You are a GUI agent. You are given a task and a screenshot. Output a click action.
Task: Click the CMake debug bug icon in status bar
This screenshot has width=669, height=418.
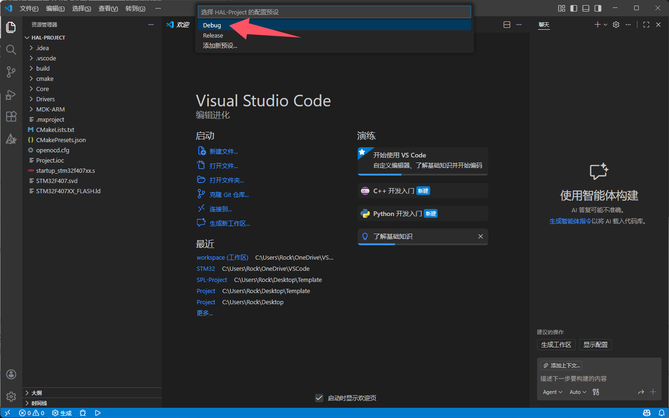(x=83, y=413)
